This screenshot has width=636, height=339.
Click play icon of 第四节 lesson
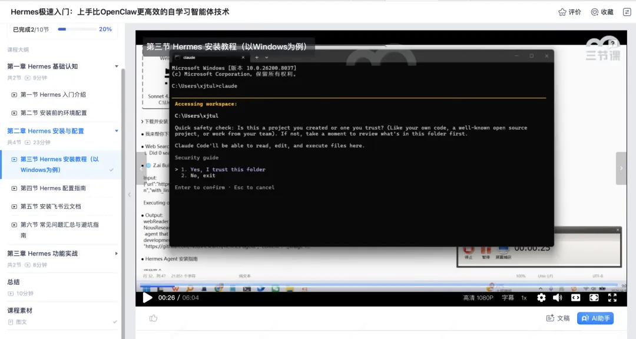point(14,188)
